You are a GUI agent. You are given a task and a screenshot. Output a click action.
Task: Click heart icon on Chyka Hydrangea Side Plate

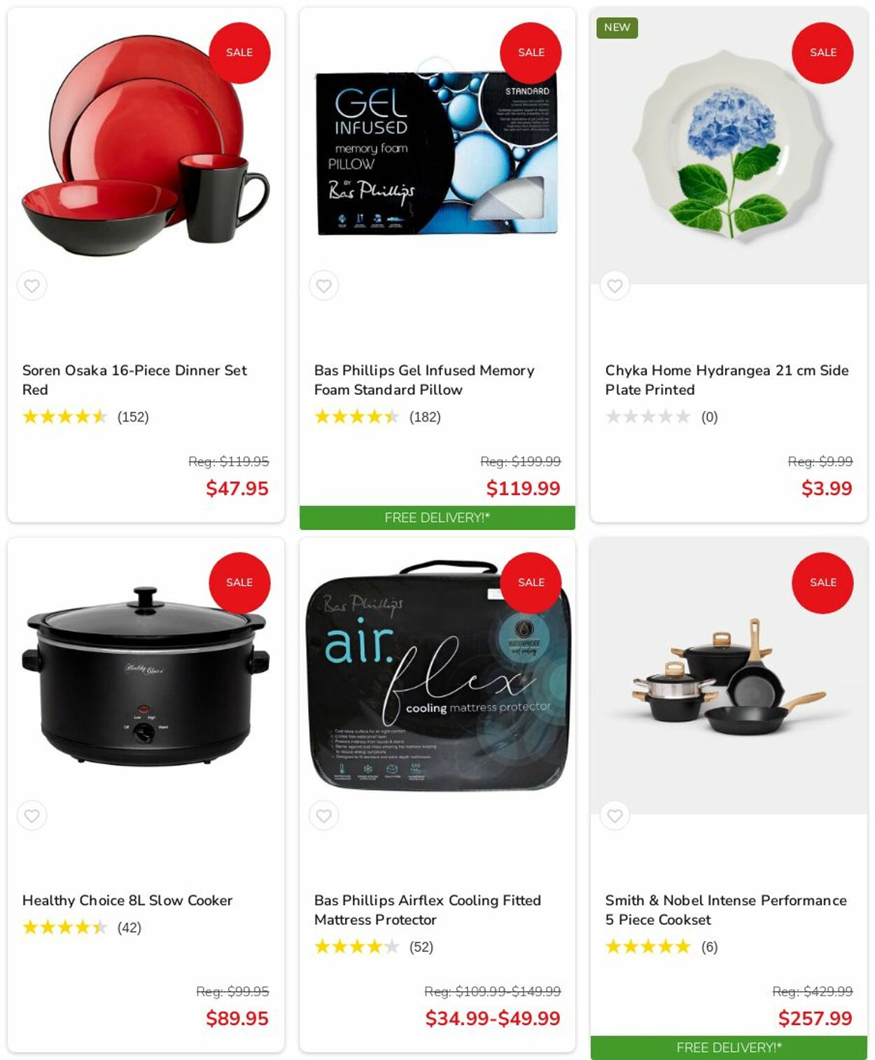pos(615,286)
